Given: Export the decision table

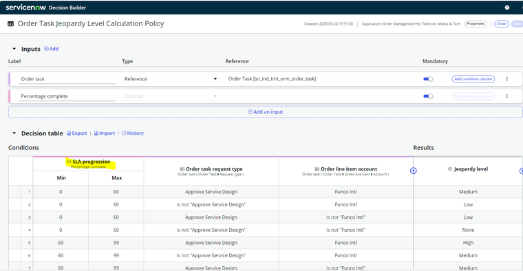Looking at the screenshot, I should tap(77, 133).
